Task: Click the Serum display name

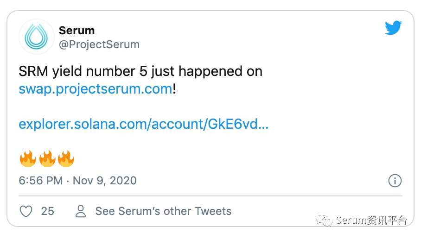Action: pyautogui.click(x=77, y=30)
